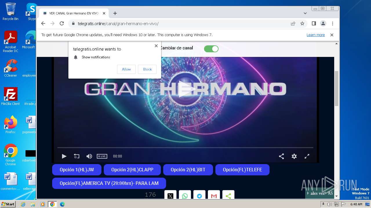This screenshot has height=208, width=371.
Task: Select Opción(FL)TELEFE stream
Action: coord(242,170)
